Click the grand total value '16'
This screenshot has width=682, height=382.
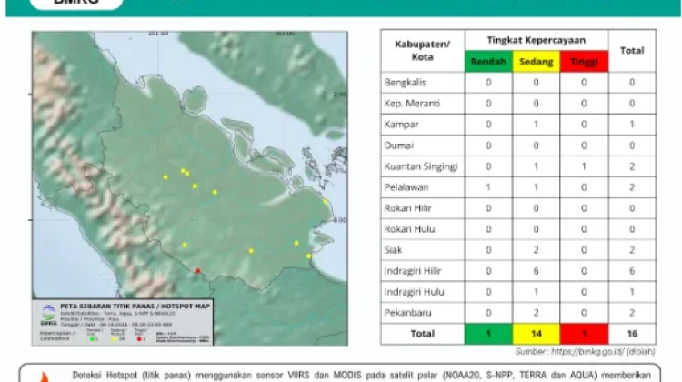point(632,334)
